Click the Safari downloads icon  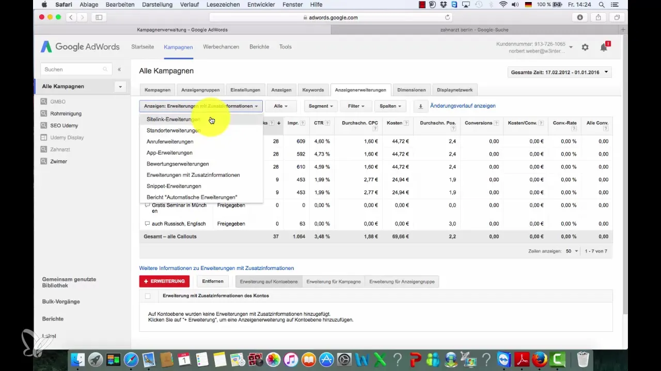tap(580, 17)
